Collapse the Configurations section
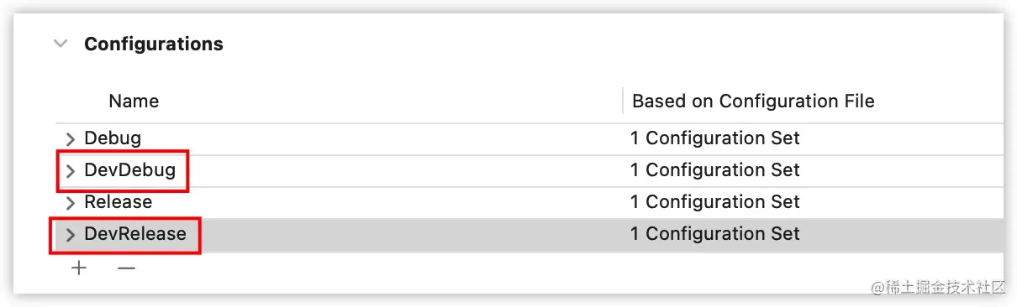1017x307 pixels. click(x=60, y=44)
